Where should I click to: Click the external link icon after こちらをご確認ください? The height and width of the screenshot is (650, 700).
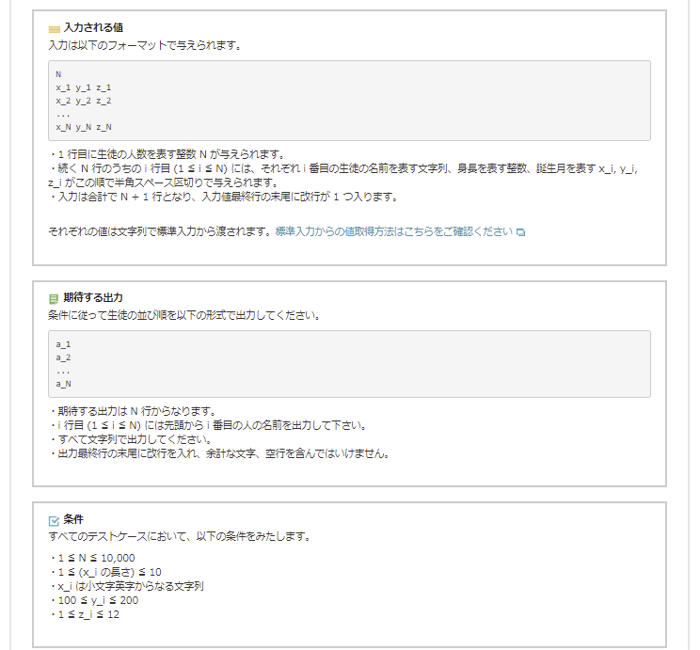[x=520, y=232]
